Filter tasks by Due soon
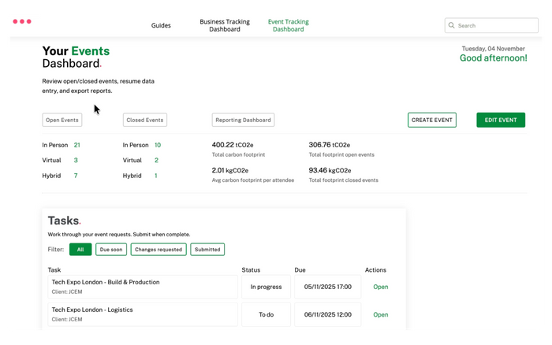Image resolution: width=552 pixels, height=345 pixels. (x=110, y=250)
